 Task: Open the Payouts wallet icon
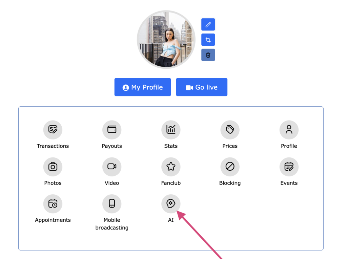[112, 130]
